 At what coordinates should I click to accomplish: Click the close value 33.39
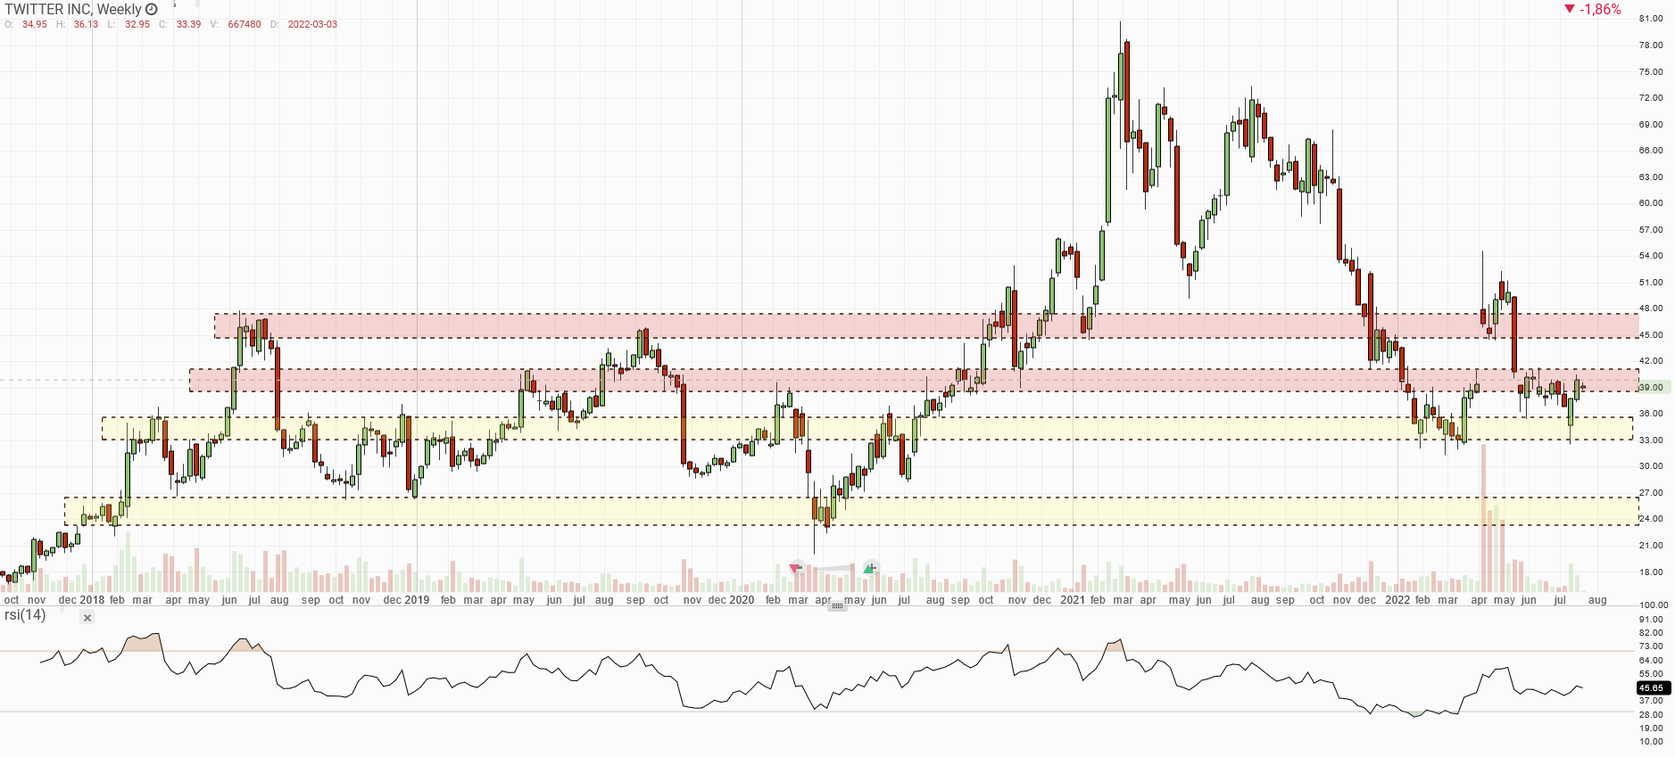188,24
